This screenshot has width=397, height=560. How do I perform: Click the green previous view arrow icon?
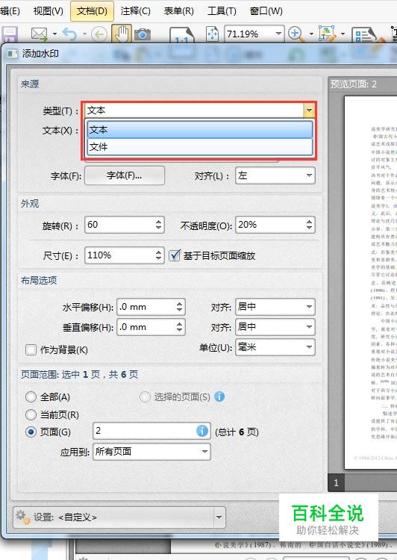click(99, 34)
